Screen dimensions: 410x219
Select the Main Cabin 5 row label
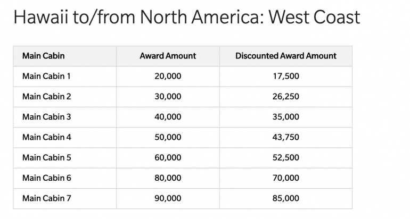click(46, 157)
